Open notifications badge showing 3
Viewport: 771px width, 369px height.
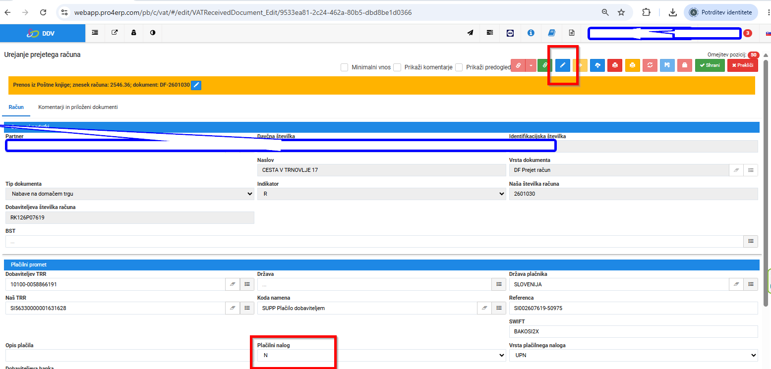(748, 33)
